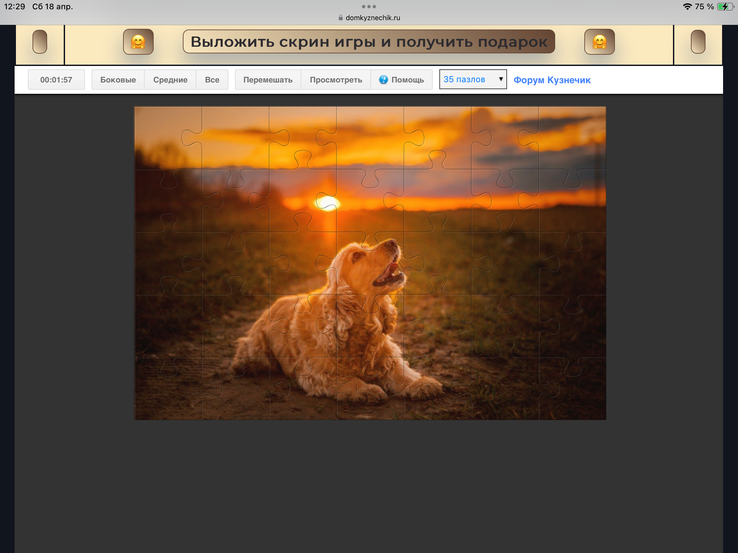Click the dropdown arrow of the puzzle selector

tap(500, 79)
